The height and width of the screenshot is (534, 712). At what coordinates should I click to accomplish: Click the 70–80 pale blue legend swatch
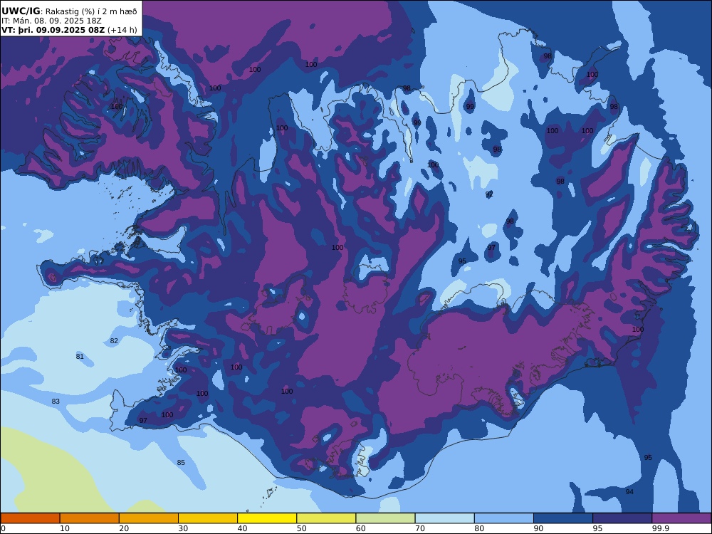pos(444,518)
